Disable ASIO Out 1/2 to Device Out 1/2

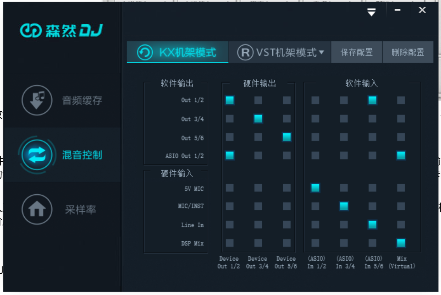[230, 155]
